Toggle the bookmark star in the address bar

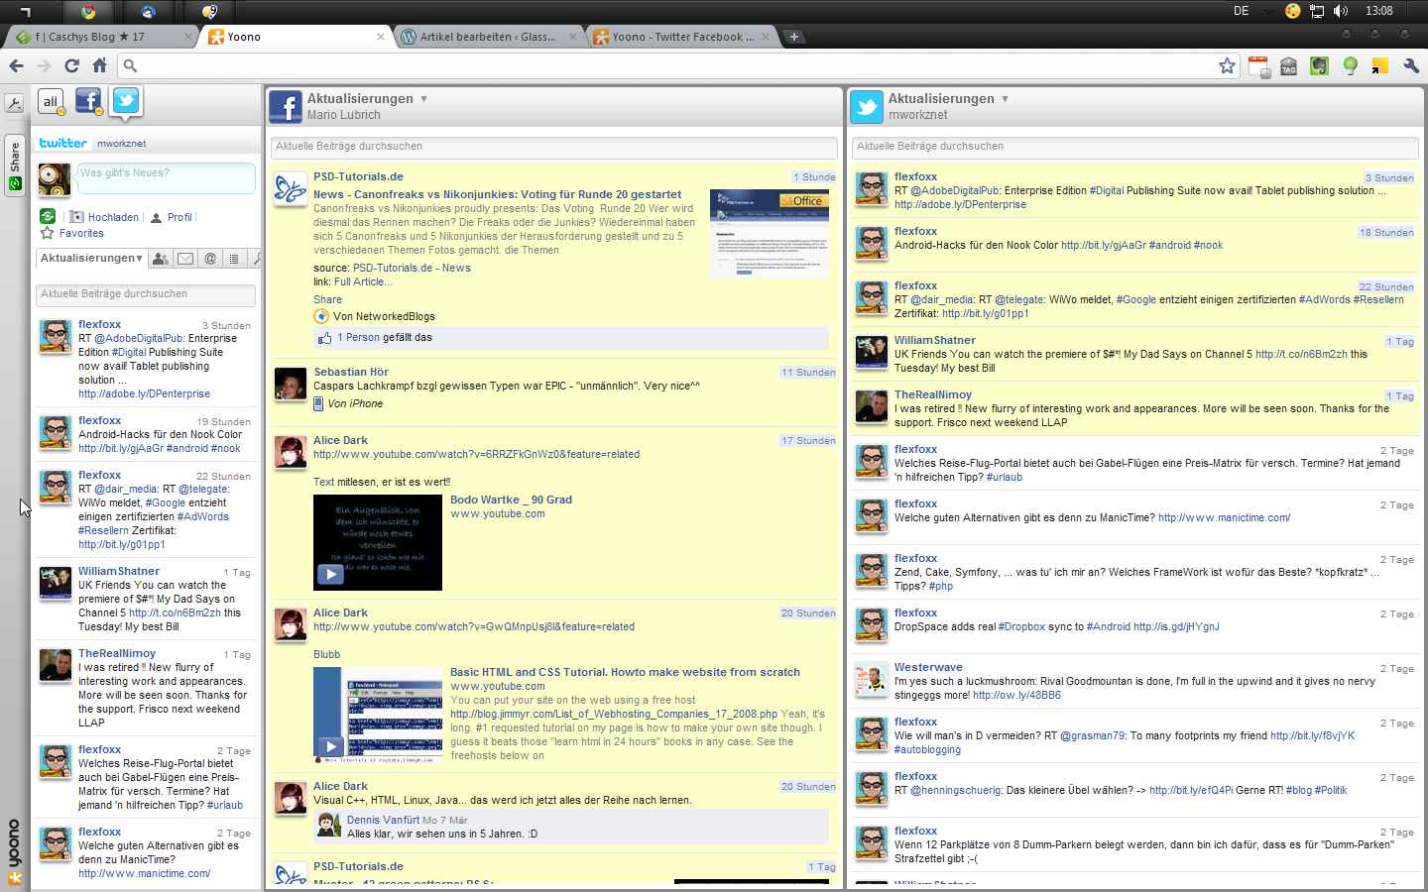[x=1227, y=65]
